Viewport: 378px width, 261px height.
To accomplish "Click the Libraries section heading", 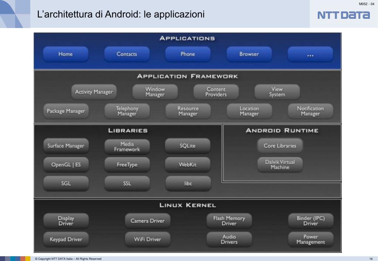I will [128, 130].
